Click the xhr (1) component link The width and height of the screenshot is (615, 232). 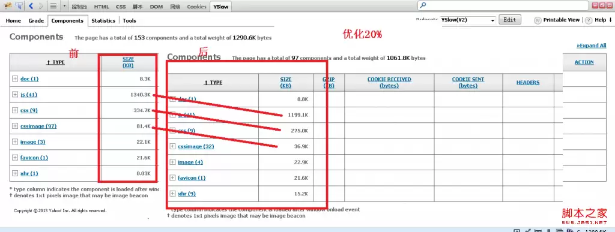[29, 173]
